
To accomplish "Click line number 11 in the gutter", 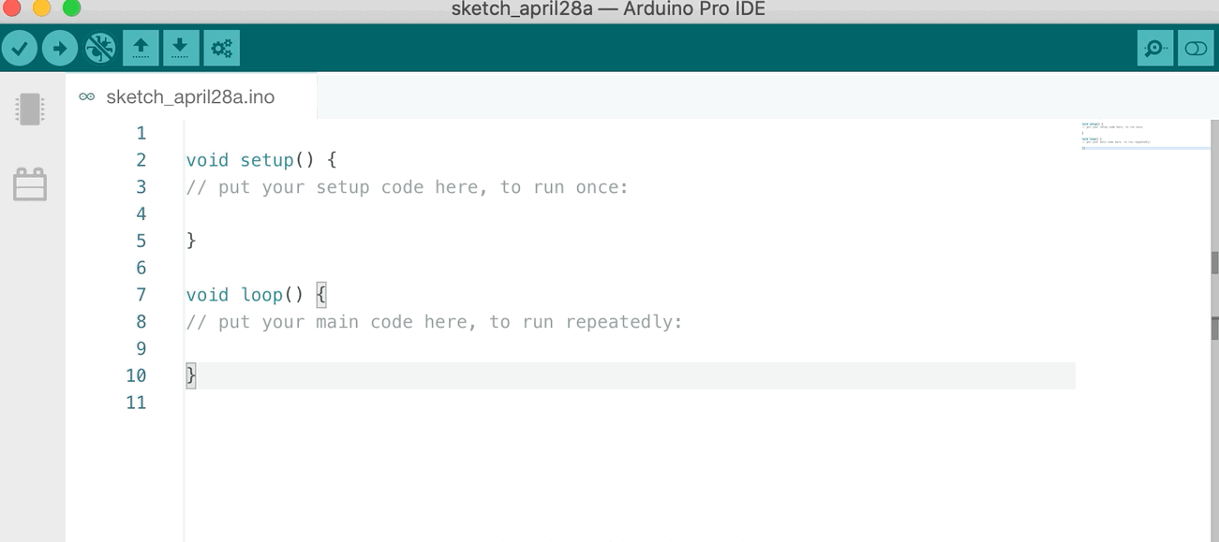I will [137, 403].
